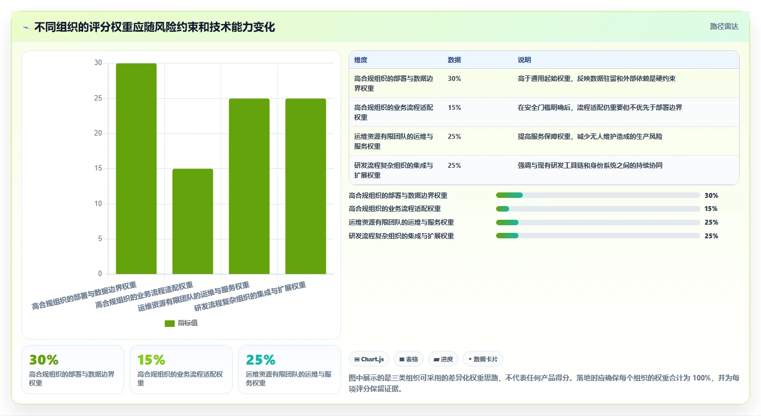Click the 数据 column header

pyautogui.click(x=454, y=60)
